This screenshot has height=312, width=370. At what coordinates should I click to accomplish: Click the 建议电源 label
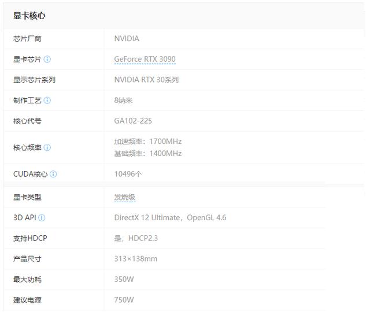(27, 300)
